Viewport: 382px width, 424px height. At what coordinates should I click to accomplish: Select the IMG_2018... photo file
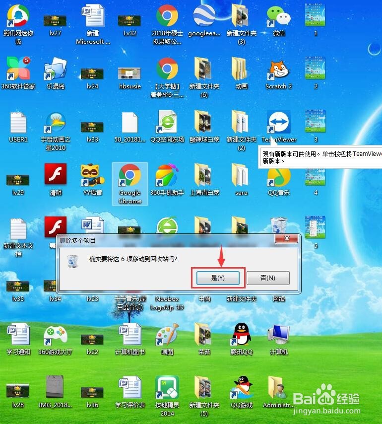pos(55,387)
